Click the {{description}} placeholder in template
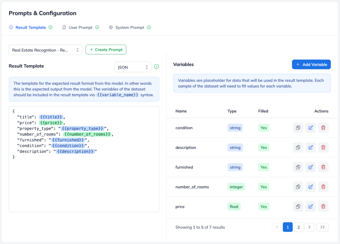 pyautogui.click(x=75, y=151)
